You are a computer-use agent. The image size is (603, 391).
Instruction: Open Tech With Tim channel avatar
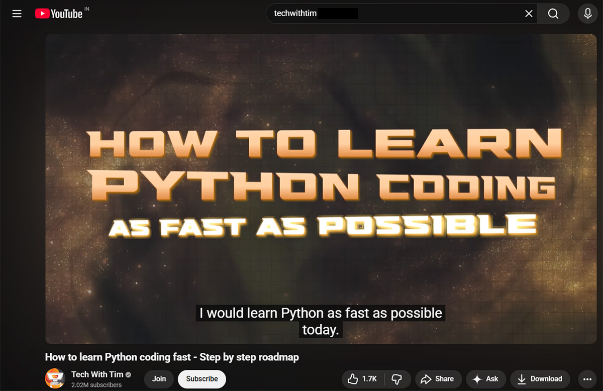[55, 378]
